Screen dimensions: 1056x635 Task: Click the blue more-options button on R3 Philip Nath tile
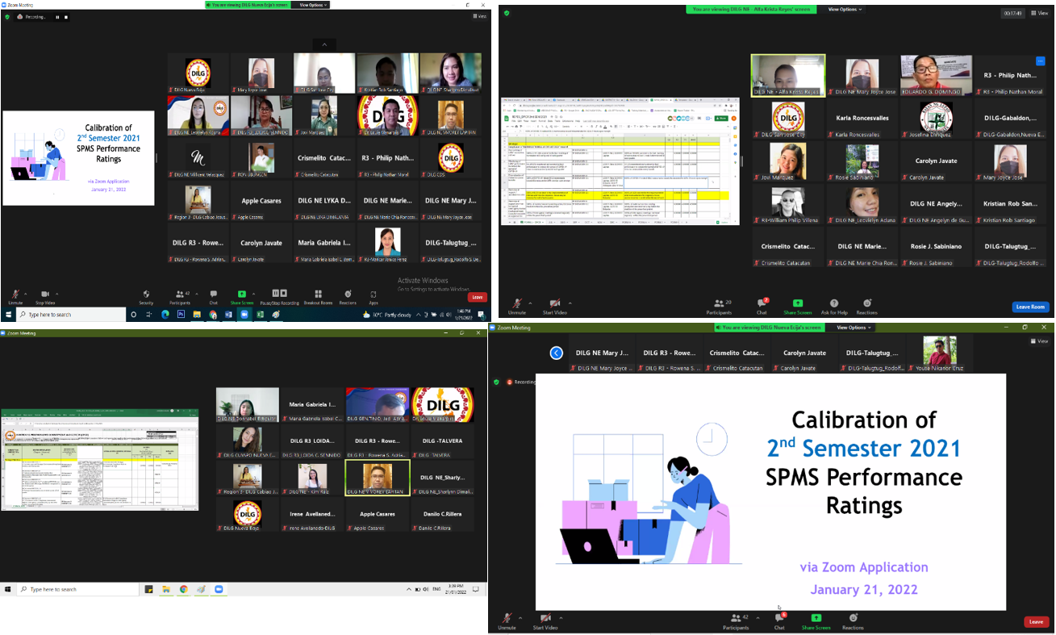(1040, 61)
